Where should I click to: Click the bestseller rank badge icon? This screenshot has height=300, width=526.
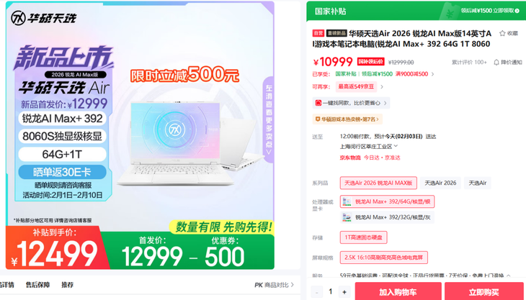click(318, 119)
